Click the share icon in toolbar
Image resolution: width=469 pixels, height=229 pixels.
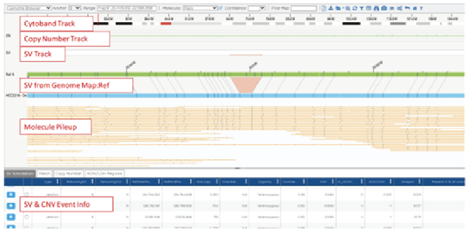(x=399, y=8)
